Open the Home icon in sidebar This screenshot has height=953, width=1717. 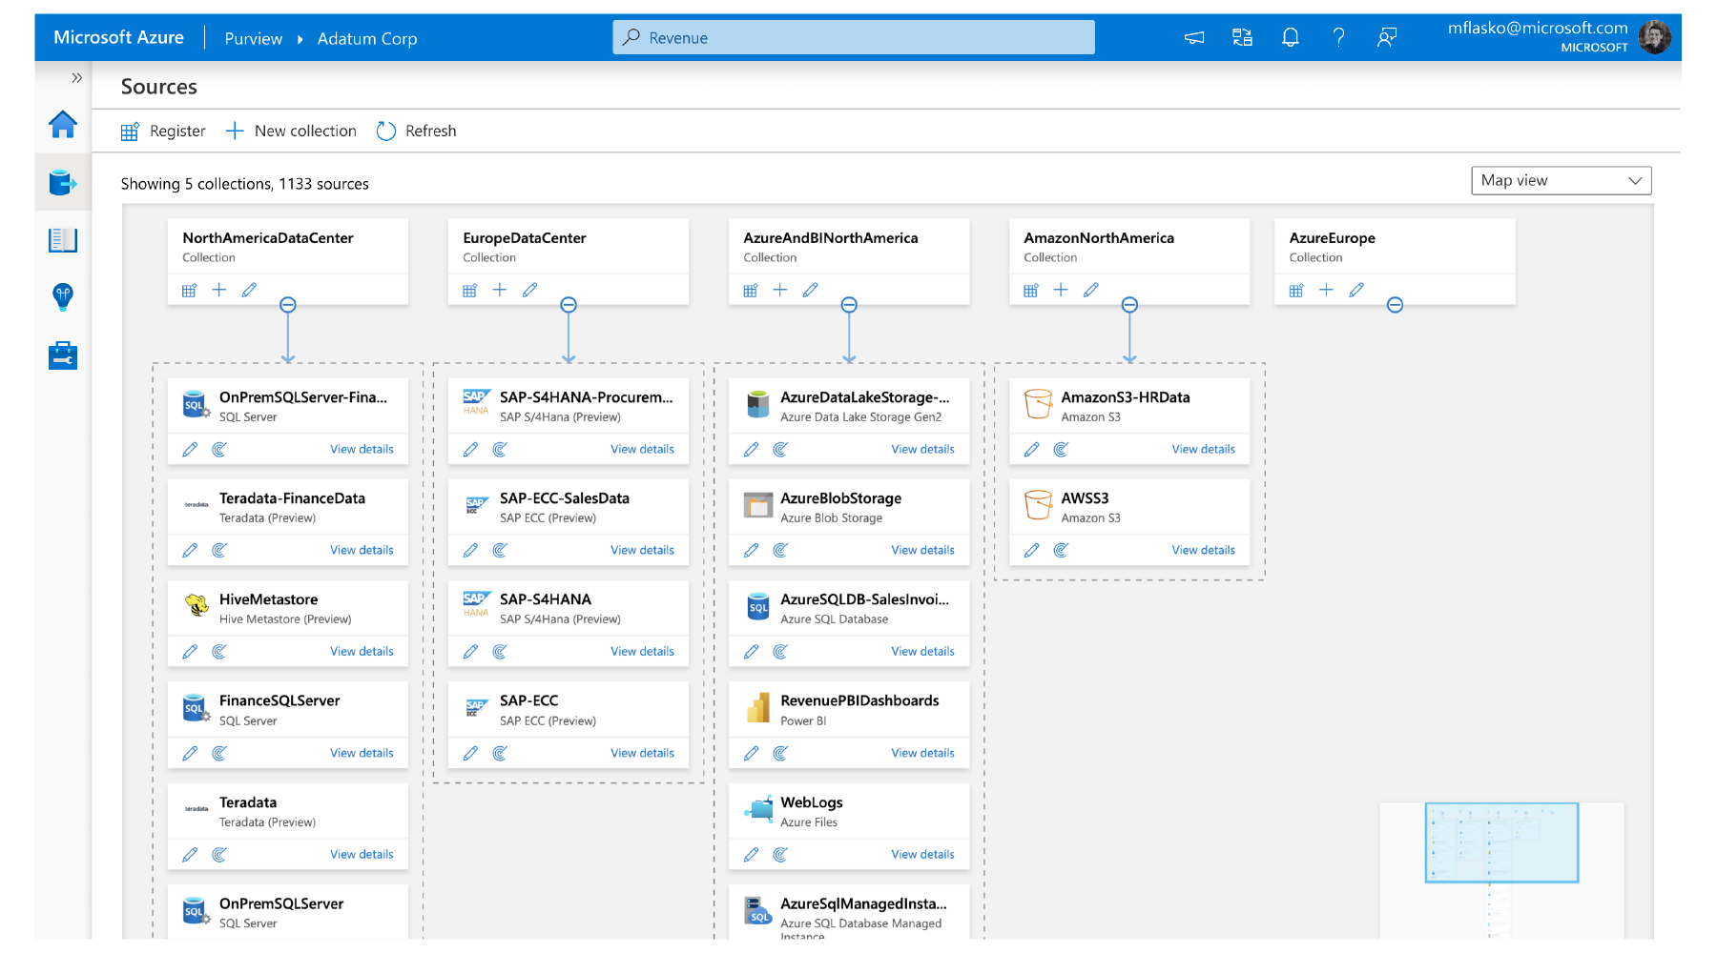point(63,124)
